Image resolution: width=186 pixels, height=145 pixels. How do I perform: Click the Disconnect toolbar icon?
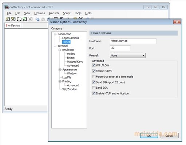(x=31, y=19)
